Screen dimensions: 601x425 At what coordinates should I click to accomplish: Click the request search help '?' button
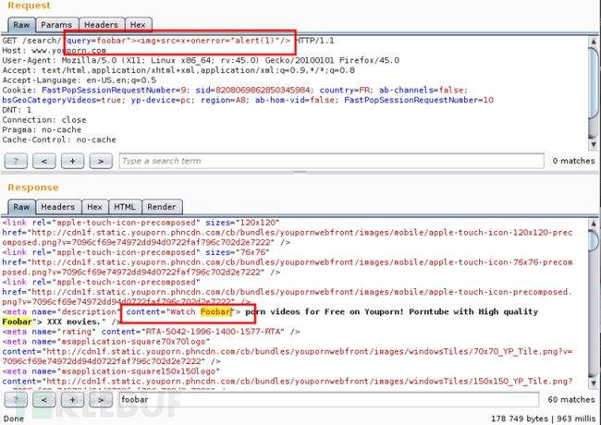(x=16, y=161)
